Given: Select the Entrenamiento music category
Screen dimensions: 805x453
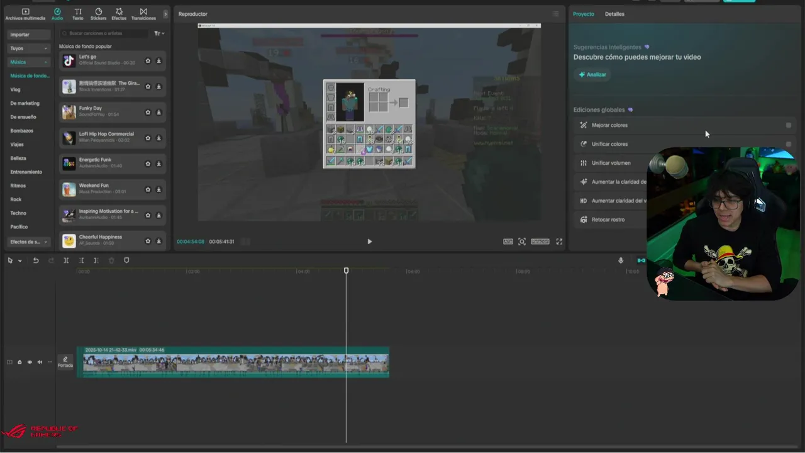Looking at the screenshot, I should (26, 172).
